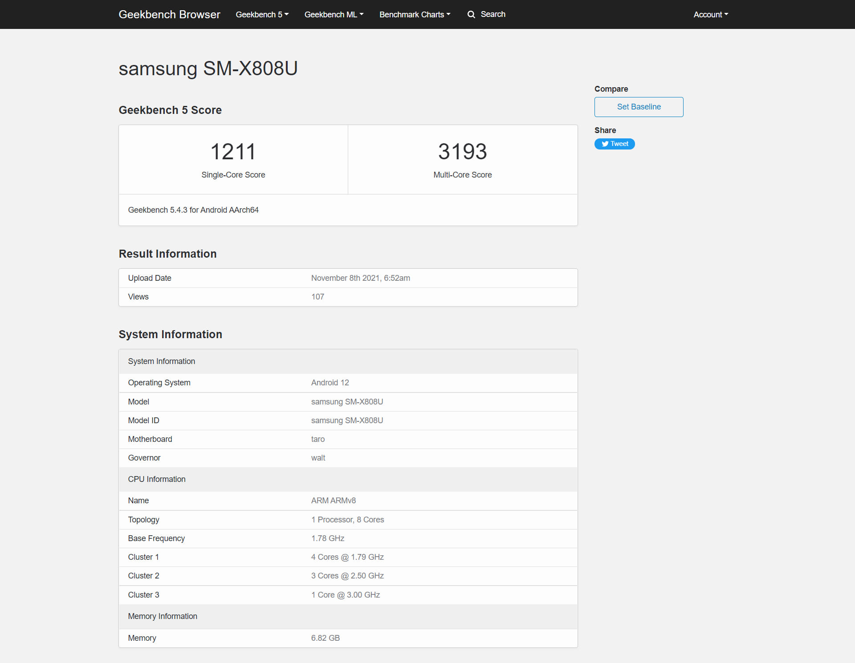Image resolution: width=855 pixels, height=663 pixels.
Task: Click the Set Baseline button
Action: (x=639, y=107)
